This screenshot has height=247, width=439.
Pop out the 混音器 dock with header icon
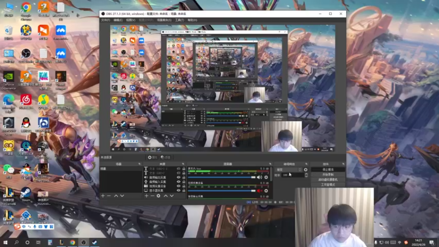click(270, 164)
